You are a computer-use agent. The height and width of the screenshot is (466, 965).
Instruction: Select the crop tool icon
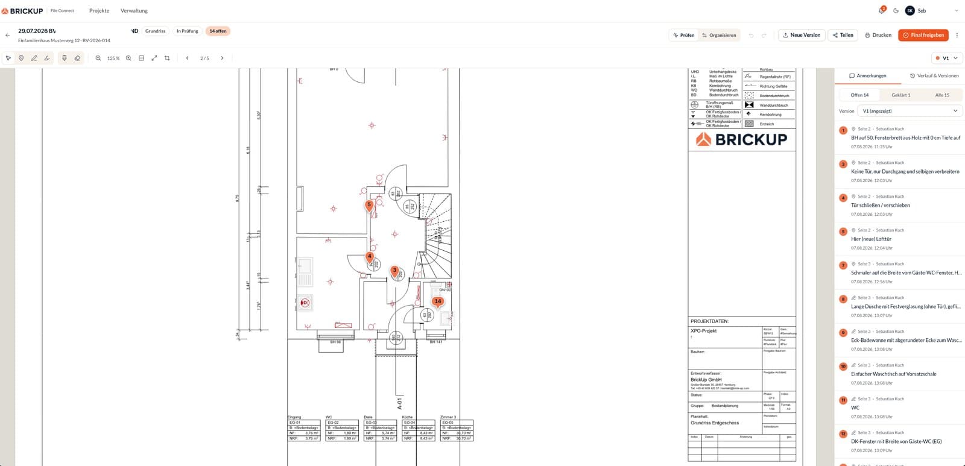[167, 58]
